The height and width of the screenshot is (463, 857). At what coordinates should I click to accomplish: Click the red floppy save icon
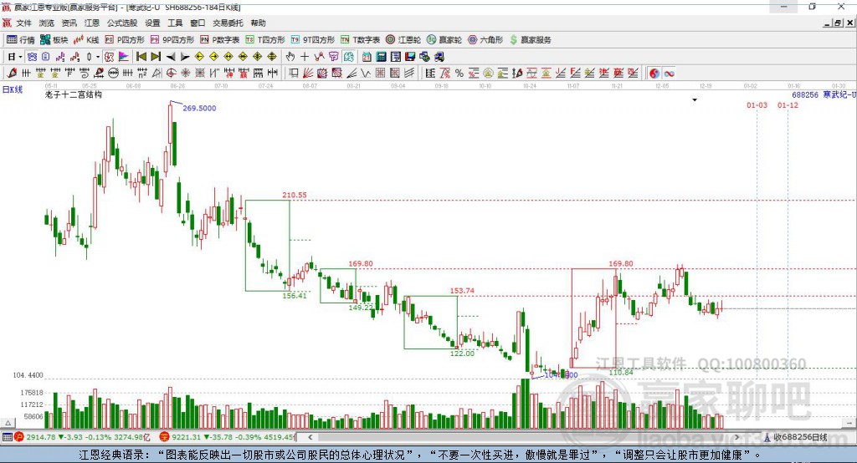tap(410, 57)
